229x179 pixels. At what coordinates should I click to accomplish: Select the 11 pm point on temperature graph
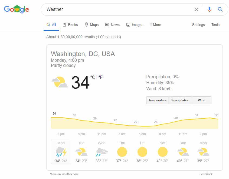tap(102, 122)
